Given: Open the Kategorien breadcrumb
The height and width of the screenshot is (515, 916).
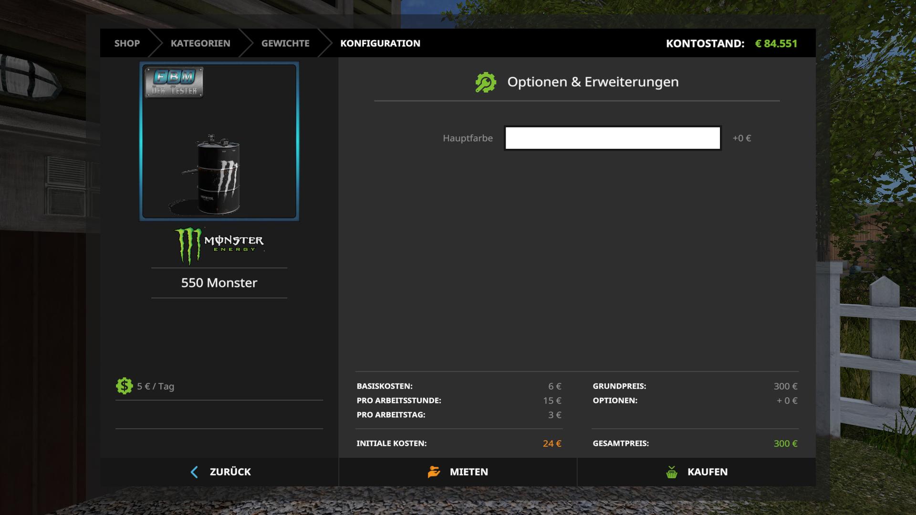Looking at the screenshot, I should tap(200, 43).
